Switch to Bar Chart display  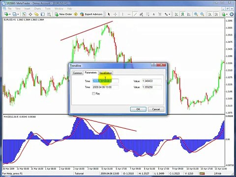[177, 14]
